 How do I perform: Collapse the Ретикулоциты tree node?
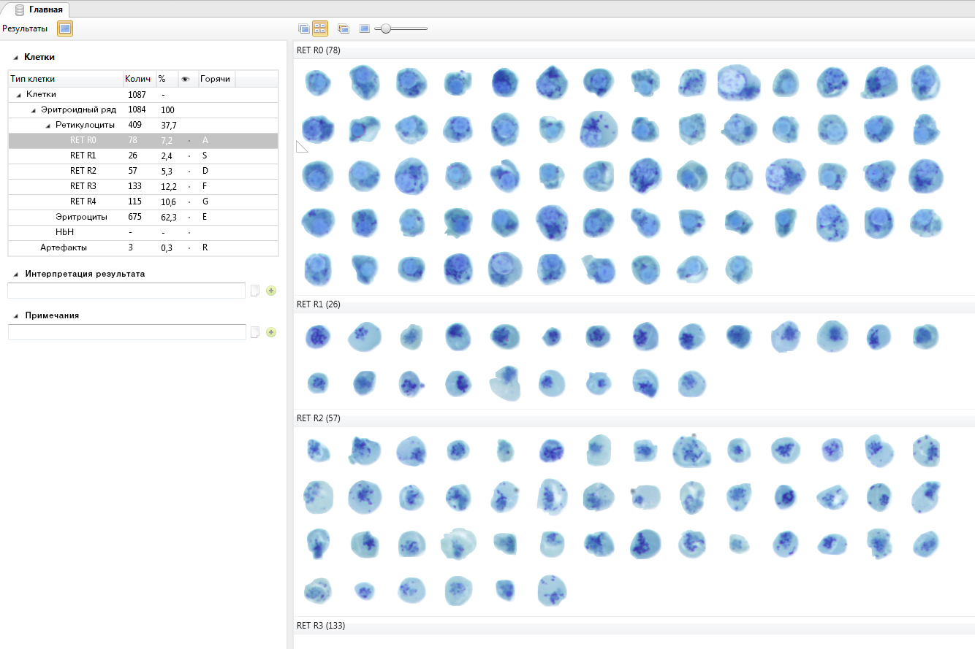click(48, 125)
